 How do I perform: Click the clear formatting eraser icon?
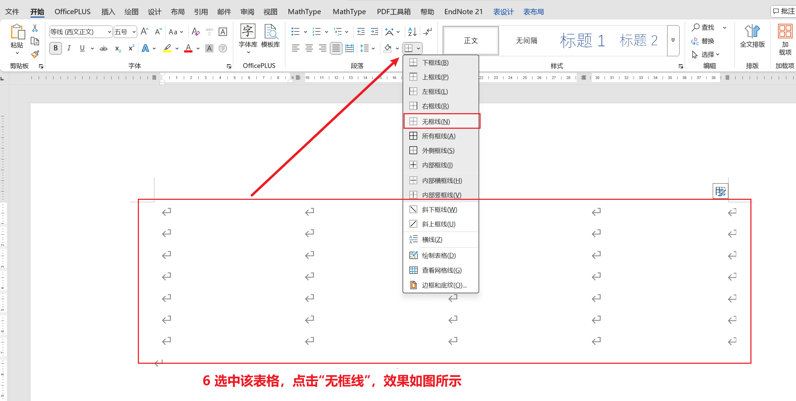click(x=196, y=32)
